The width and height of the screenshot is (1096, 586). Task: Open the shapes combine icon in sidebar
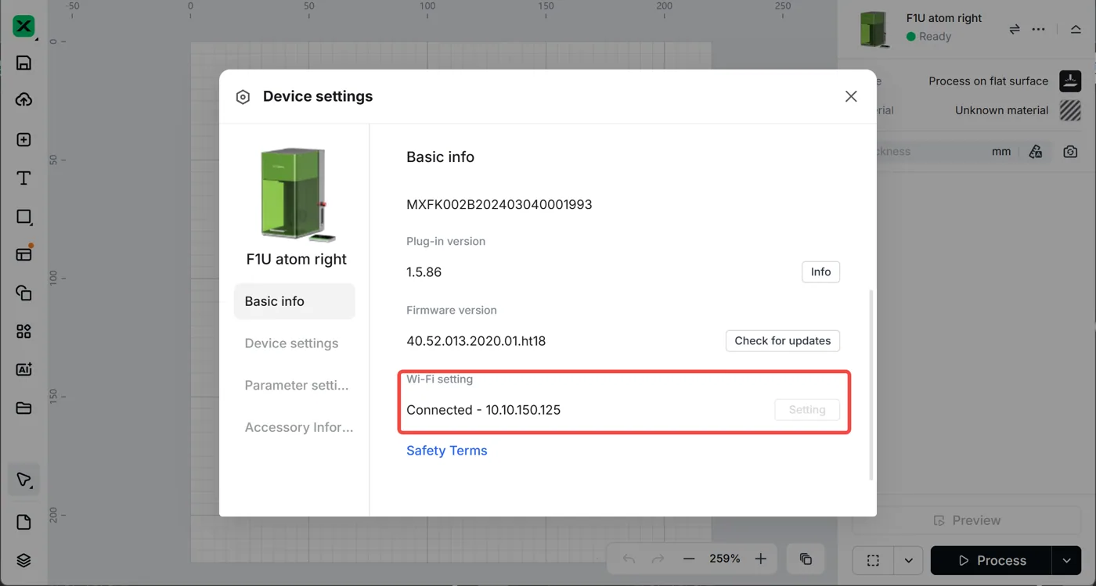tap(23, 293)
